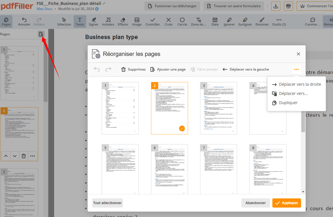
Task: Select the Signer signature tool
Action: (x=94, y=22)
